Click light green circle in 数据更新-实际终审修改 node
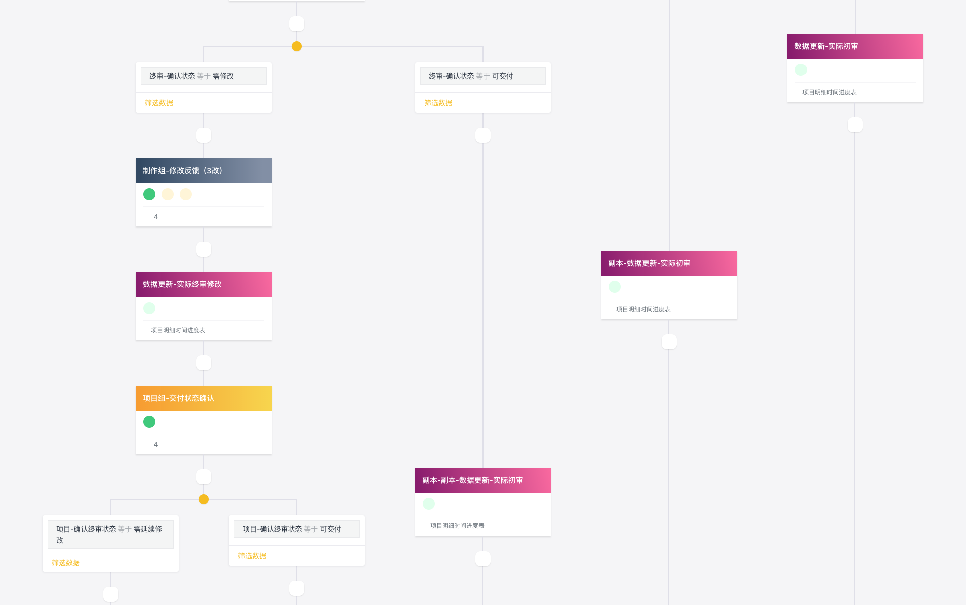 (149, 308)
